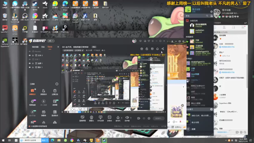This screenshot has height=143, width=254.
Task: Open the room manager assistant tool
Action: tap(43, 92)
